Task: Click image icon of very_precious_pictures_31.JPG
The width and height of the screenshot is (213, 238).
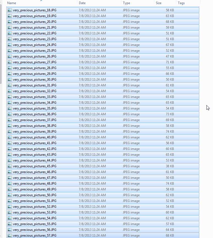Action: pos(10,85)
